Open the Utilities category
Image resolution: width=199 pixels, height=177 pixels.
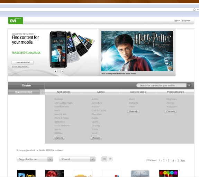point(58,133)
